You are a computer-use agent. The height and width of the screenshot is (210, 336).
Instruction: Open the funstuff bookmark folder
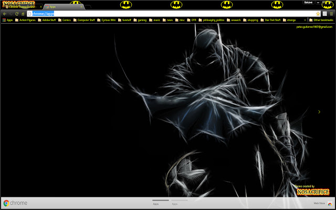coord(124,20)
